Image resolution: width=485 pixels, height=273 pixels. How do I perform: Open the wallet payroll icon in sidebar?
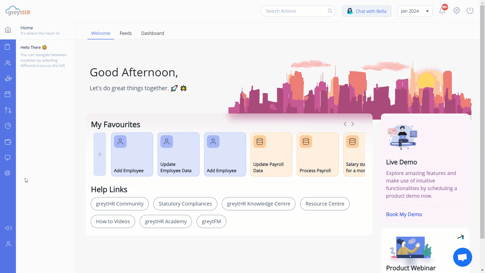click(x=8, y=142)
